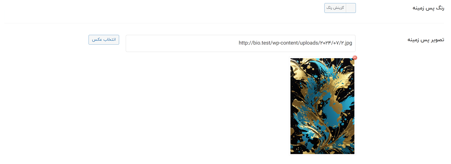This screenshot has width=451, height=164.
Task: Click the انتخاب عکس button
Action: (104, 40)
